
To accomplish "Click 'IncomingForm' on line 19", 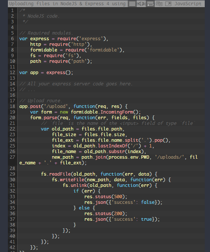I will [117, 112].
